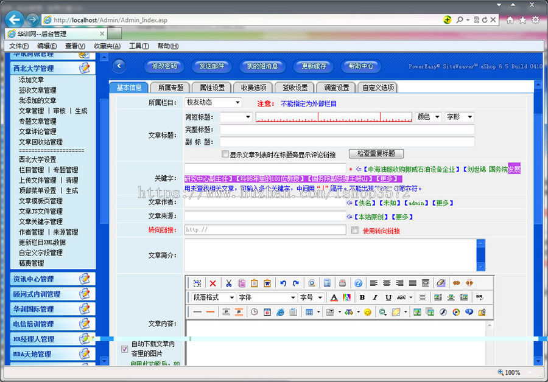Align text right in editor
This screenshot has width=548, height=382.
pos(399,283)
